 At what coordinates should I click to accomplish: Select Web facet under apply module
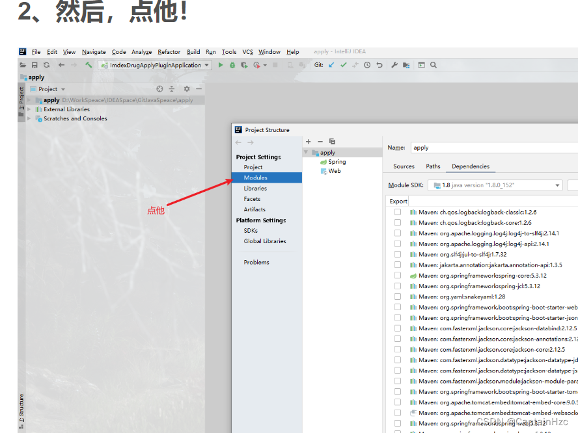331,171
